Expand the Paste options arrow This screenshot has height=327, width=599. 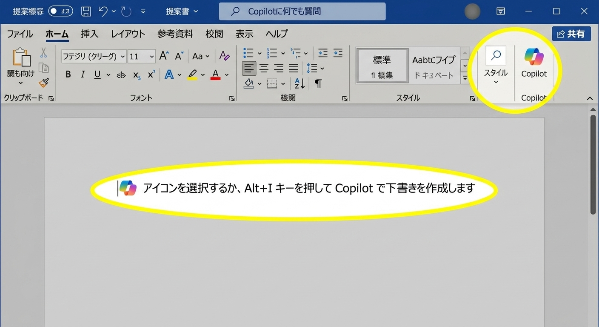(x=20, y=83)
